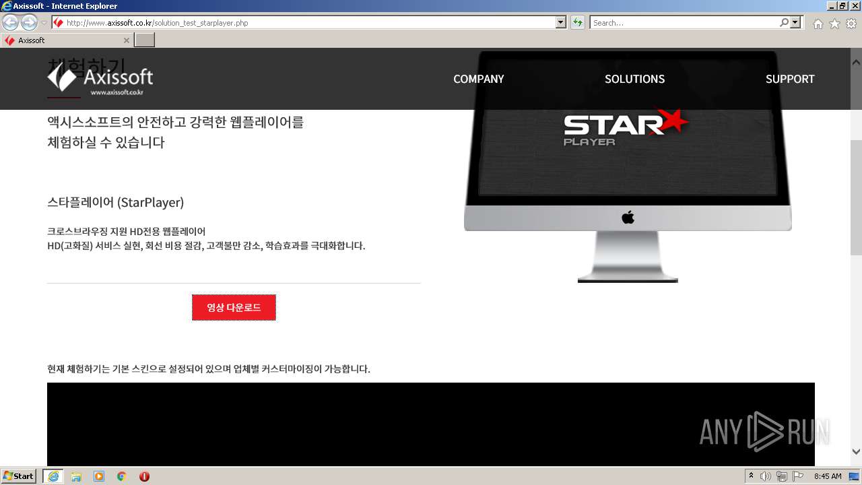862x485 pixels.
Task: Click the vertical scrollbar thumb
Action: point(856,197)
